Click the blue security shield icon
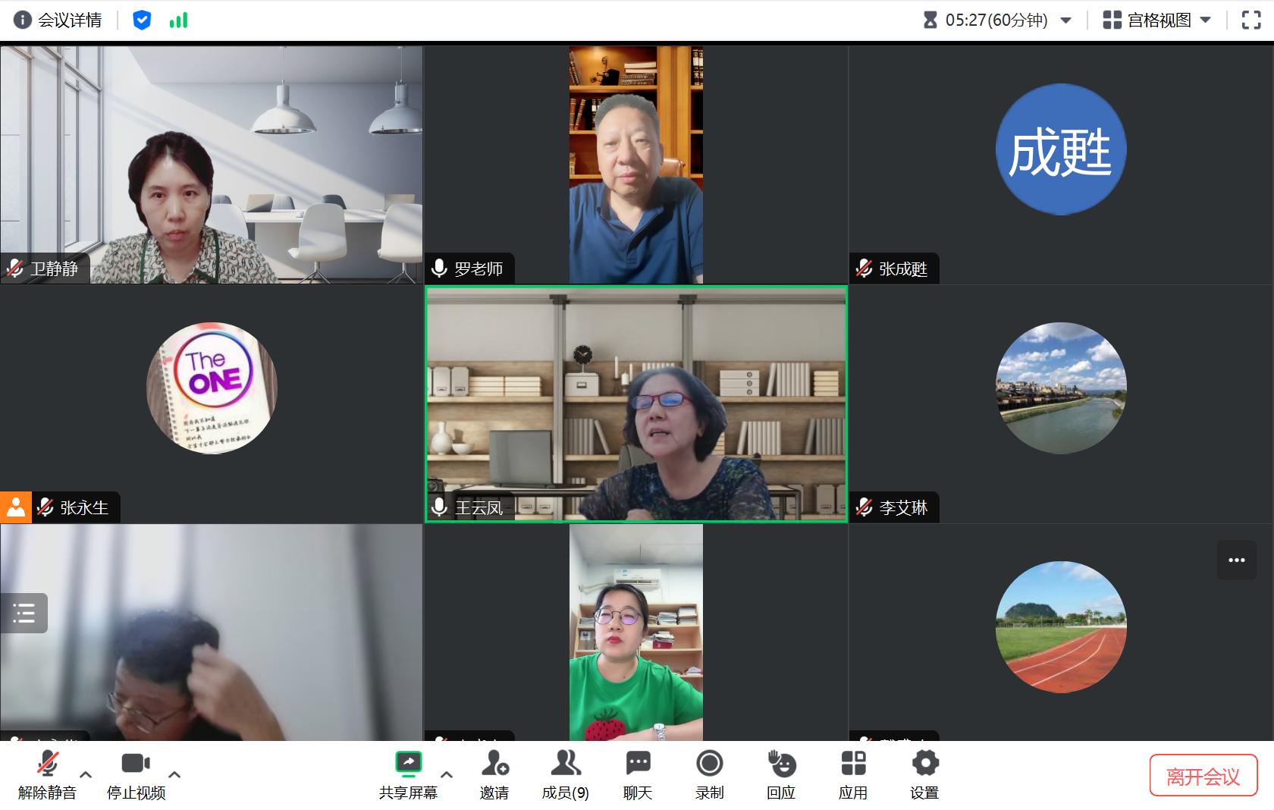Screen dimensions: 1274x810 point(142,20)
